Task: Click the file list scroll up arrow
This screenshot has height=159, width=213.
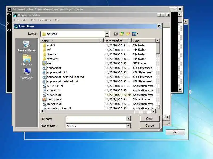Action: tap(158, 41)
